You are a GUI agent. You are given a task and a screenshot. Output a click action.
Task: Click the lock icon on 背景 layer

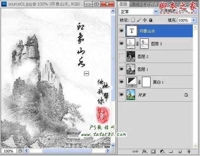(x=186, y=95)
